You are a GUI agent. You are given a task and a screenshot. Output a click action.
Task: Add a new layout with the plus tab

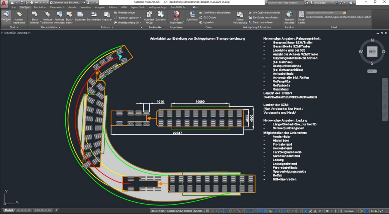pos(56,210)
